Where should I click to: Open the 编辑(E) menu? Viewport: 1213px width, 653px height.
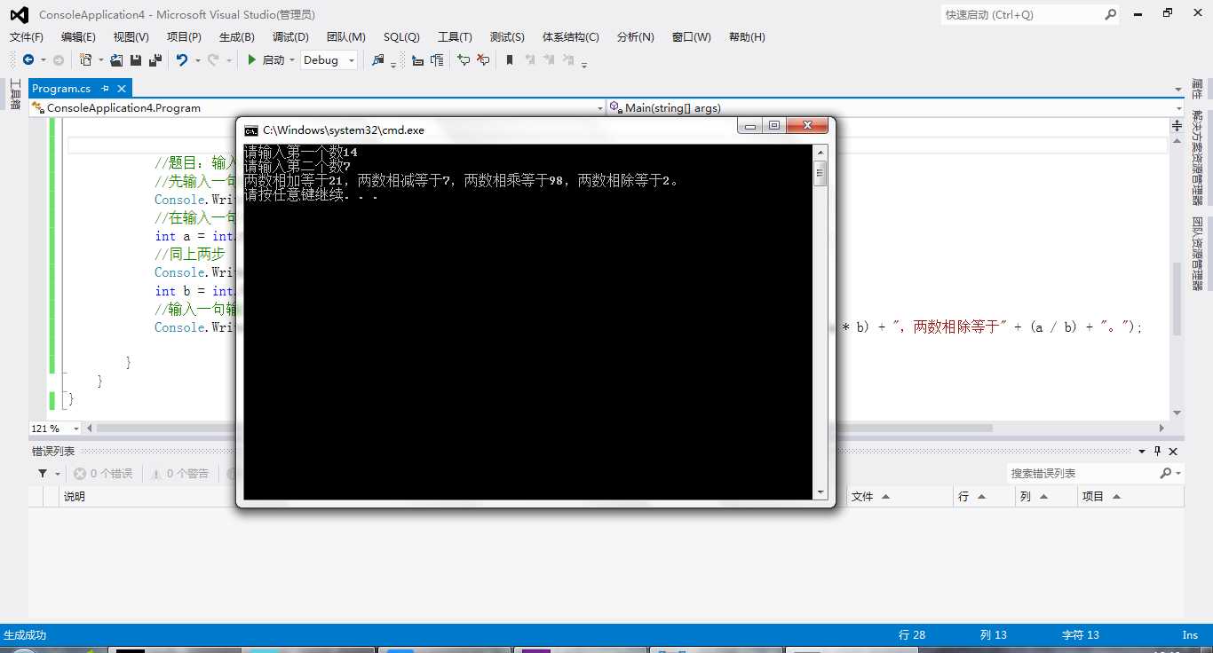point(78,36)
